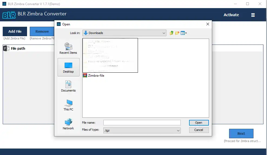Image resolution: width=267 pixels, height=155 pixels.
Task: Open the hamburger menu beside Activate
Action: tap(253, 15)
